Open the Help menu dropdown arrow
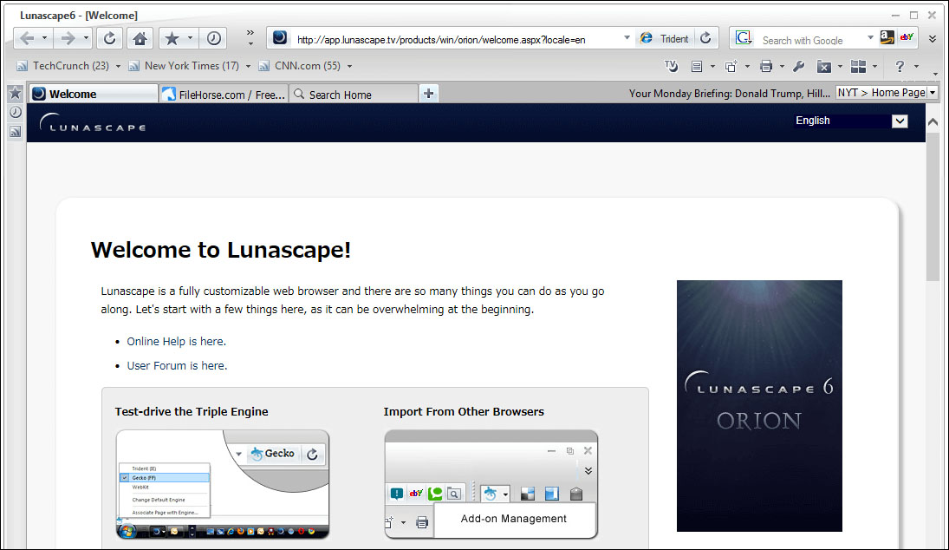Screen dimensions: 949x550 coord(916,67)
